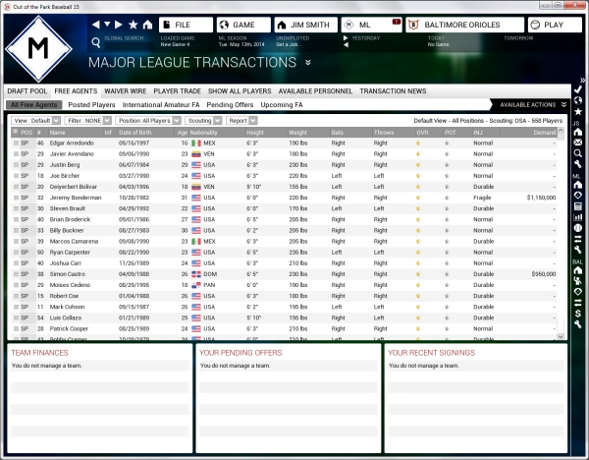Open the Posted Players sub-tab
This screenshot has height=460, width=589.
pos(91,104)
